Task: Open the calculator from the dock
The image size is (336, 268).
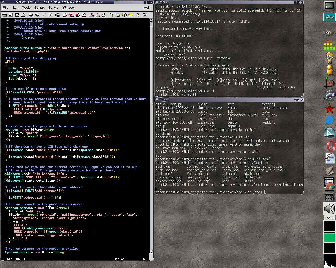Action: coord(329,196)
